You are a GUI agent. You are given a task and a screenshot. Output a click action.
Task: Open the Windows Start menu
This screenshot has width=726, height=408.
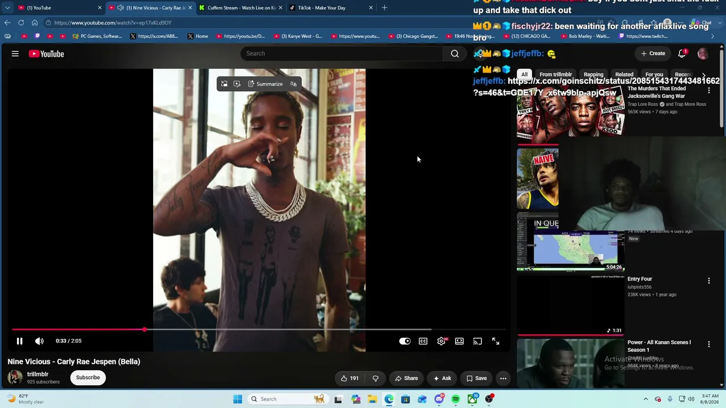(x=238, y=399)
